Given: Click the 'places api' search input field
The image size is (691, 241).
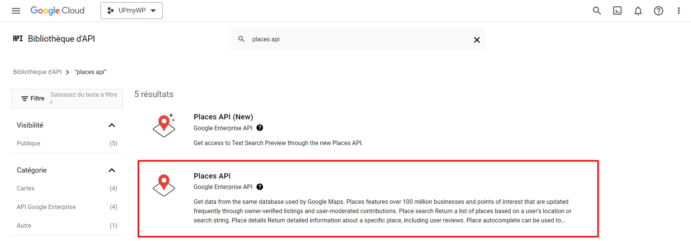Looking at the screenshot, I should pos(358,39).
